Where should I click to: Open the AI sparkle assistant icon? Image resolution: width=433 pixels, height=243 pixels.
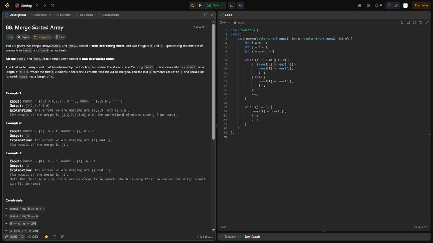pyautogui.click(x=240, y=5)
